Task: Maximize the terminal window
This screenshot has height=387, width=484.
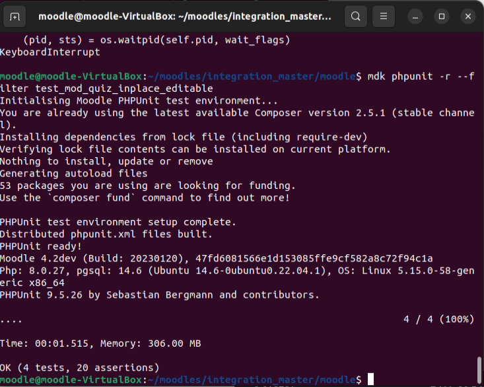Action: point(442,17)
